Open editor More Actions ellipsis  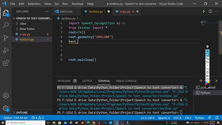pos(216,11)
